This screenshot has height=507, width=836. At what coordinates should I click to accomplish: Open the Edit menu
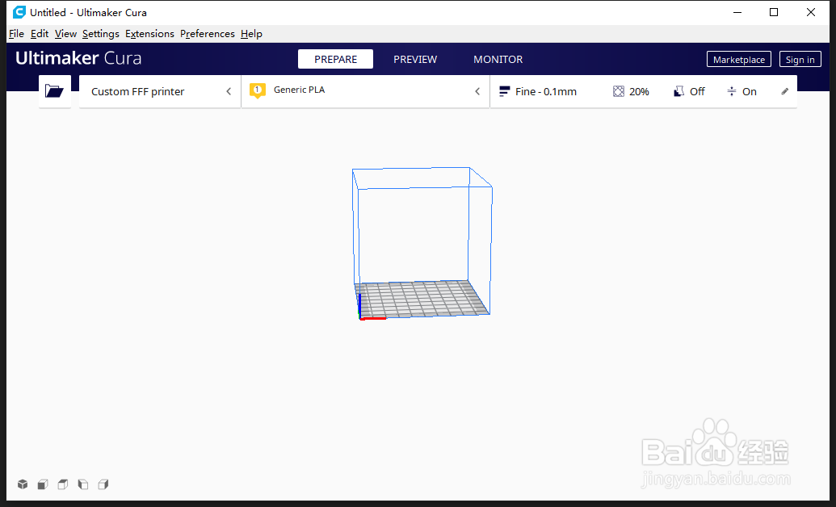pyautogui.click(x=40, y=34)
